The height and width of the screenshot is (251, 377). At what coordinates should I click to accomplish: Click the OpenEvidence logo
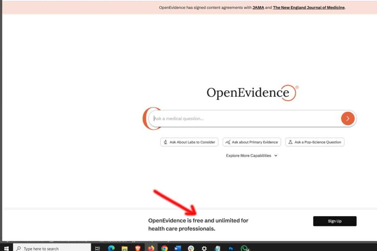[252, 93]
